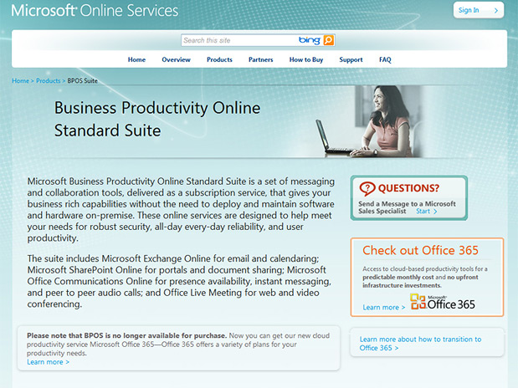Go to the Products menu item

[x=219, y=60]
